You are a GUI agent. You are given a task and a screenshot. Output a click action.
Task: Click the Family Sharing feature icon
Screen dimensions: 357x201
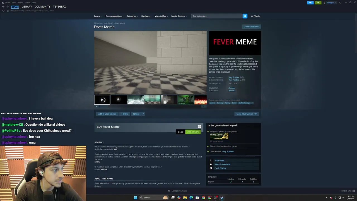tap(211, 168)
